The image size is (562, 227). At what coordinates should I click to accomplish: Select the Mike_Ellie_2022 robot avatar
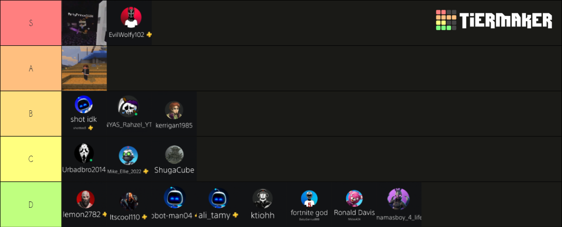[x=128, y=156]
